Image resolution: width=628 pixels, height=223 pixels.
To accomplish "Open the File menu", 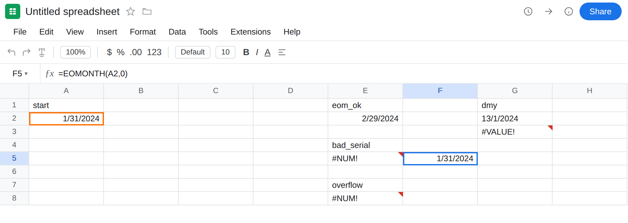I will (20, 32).
